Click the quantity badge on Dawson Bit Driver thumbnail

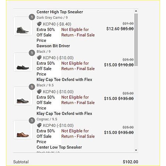[x=32, y=53]
